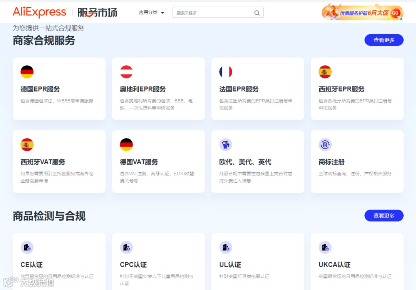Screen dimensions: 416x290
Task: Open the 6月大促 promotion banner
Action: coord(362,12)
